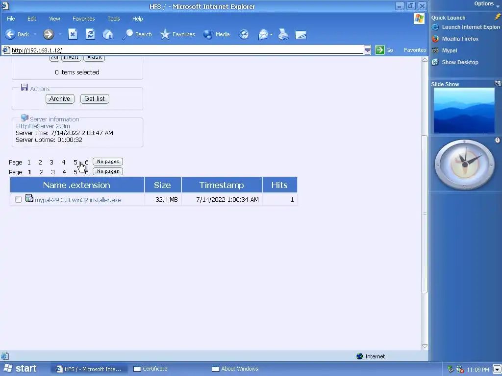This screenshot has height=376, width=502.
Task: Click the scroll up arrow of page
Action: [x=425, y=60]
